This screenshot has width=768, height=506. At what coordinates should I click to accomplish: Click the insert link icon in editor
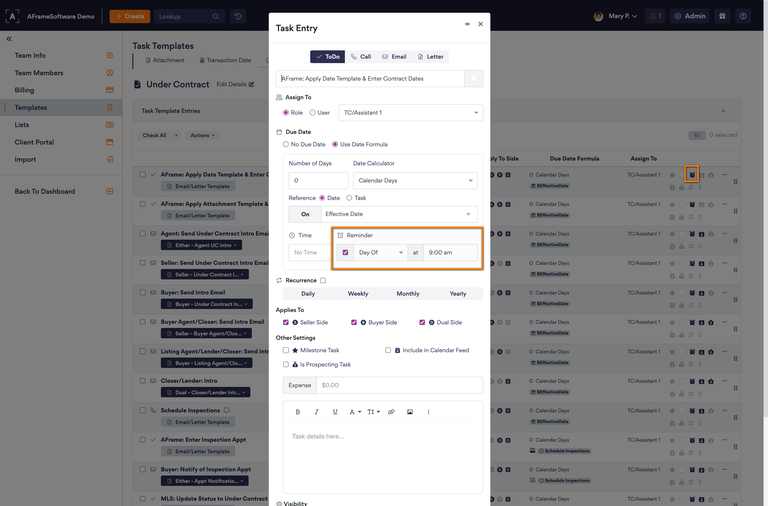click(391, 412)
